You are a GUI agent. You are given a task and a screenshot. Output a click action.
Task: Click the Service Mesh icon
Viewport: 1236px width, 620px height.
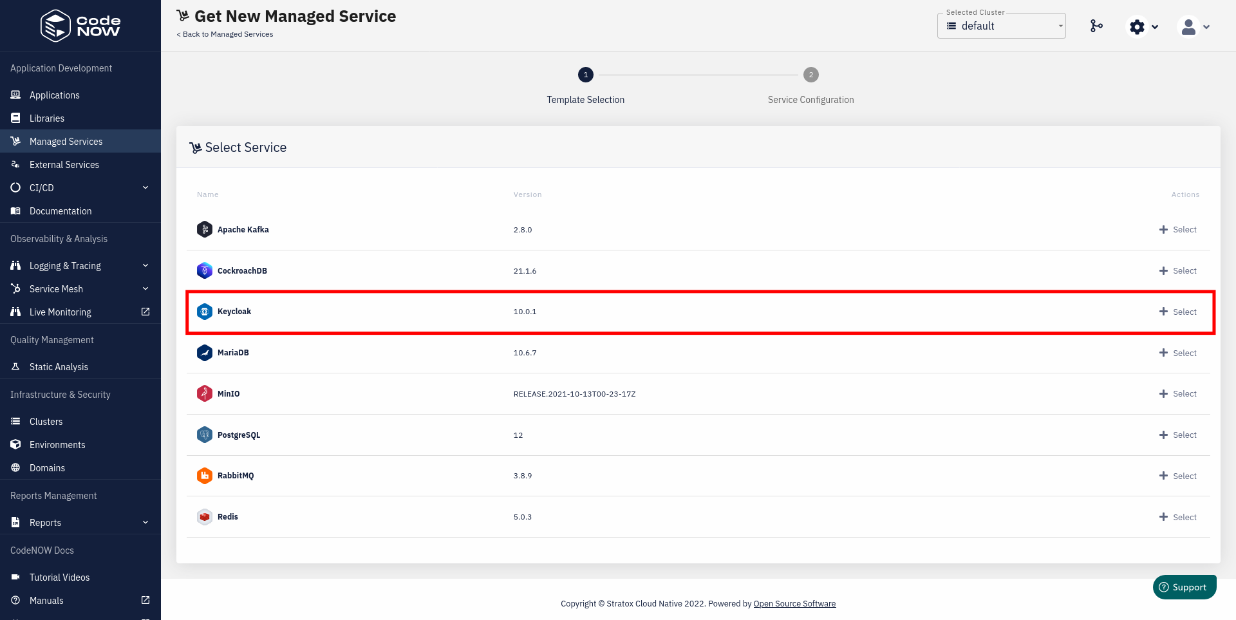15,289
